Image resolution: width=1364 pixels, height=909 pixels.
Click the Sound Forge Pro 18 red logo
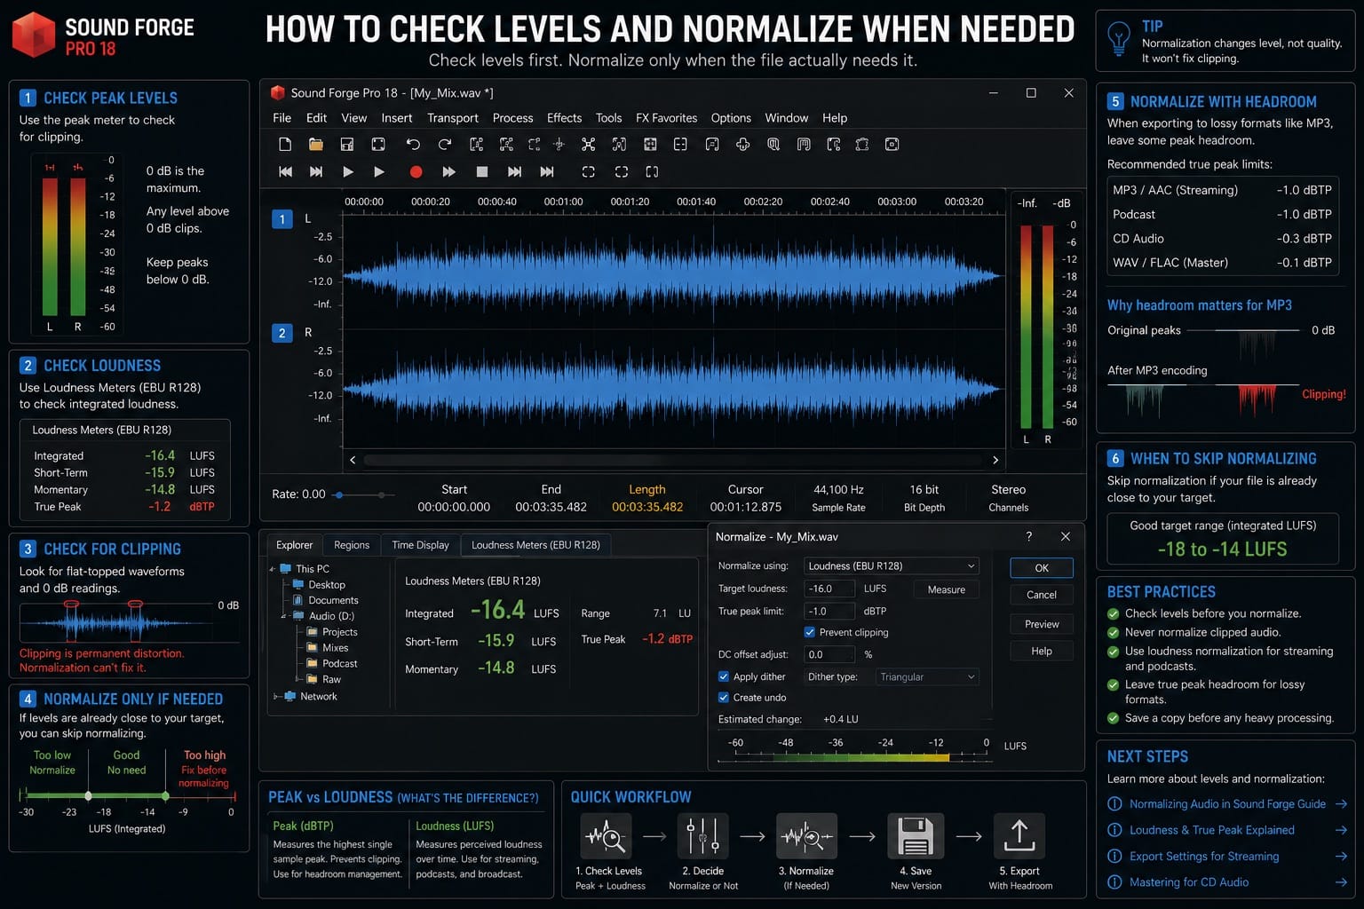pos(34,35)
